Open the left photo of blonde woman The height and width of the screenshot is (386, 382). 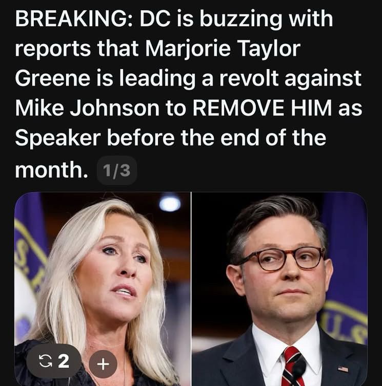103,289
